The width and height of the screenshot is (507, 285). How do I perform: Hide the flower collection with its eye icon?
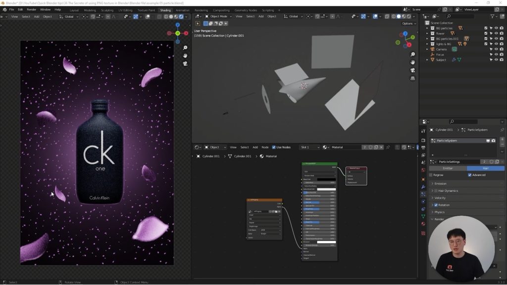(496, 33)
